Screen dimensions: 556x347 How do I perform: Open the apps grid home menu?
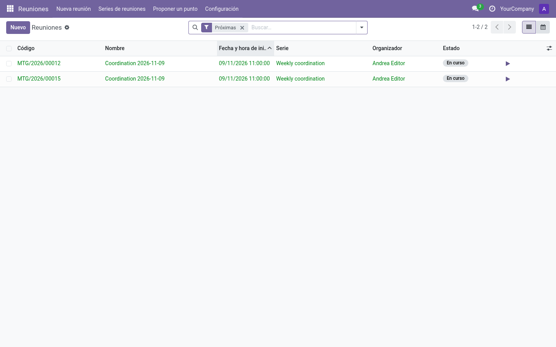click(10, 8)
